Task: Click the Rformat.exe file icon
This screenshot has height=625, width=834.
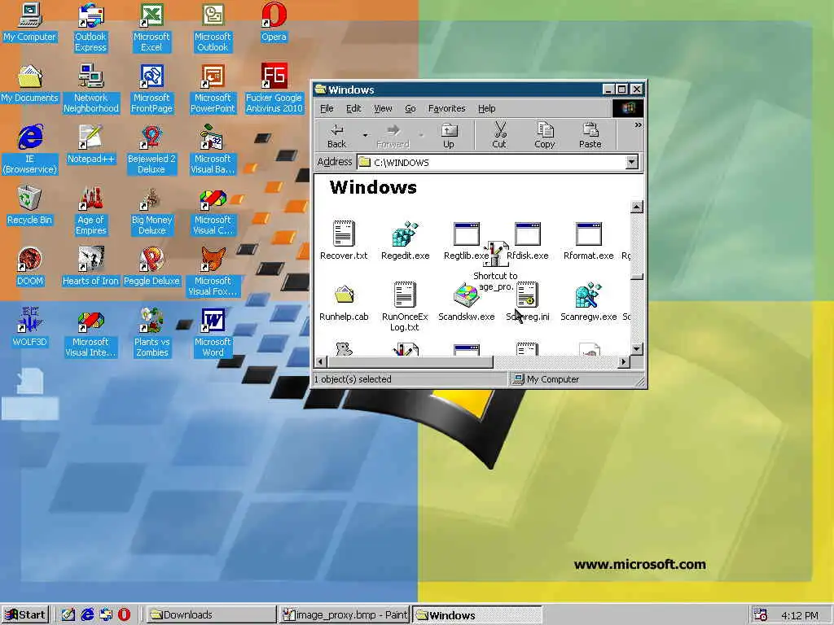Action: tap(588, 241)
